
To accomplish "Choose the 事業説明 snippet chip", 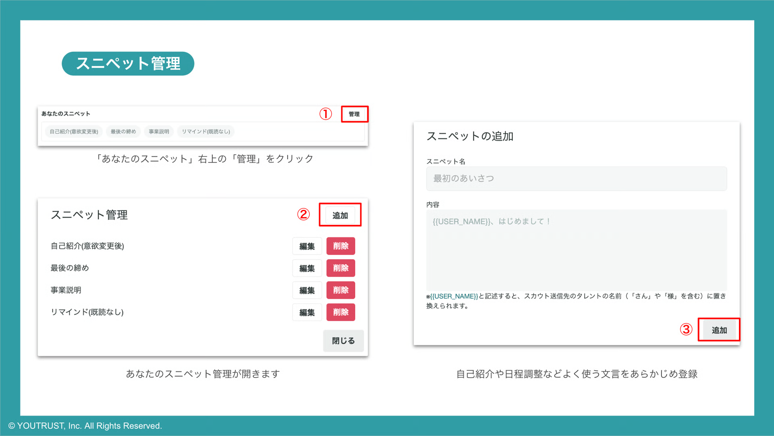I will pos(159,131).
